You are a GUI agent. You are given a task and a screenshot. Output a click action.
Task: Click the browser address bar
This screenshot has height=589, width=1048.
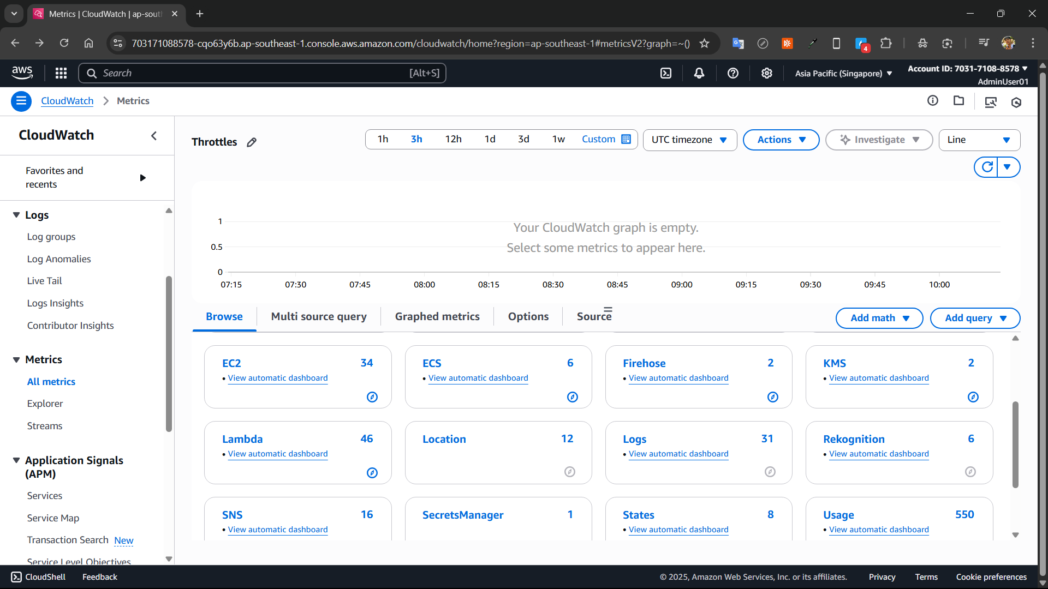click(410, 43)
